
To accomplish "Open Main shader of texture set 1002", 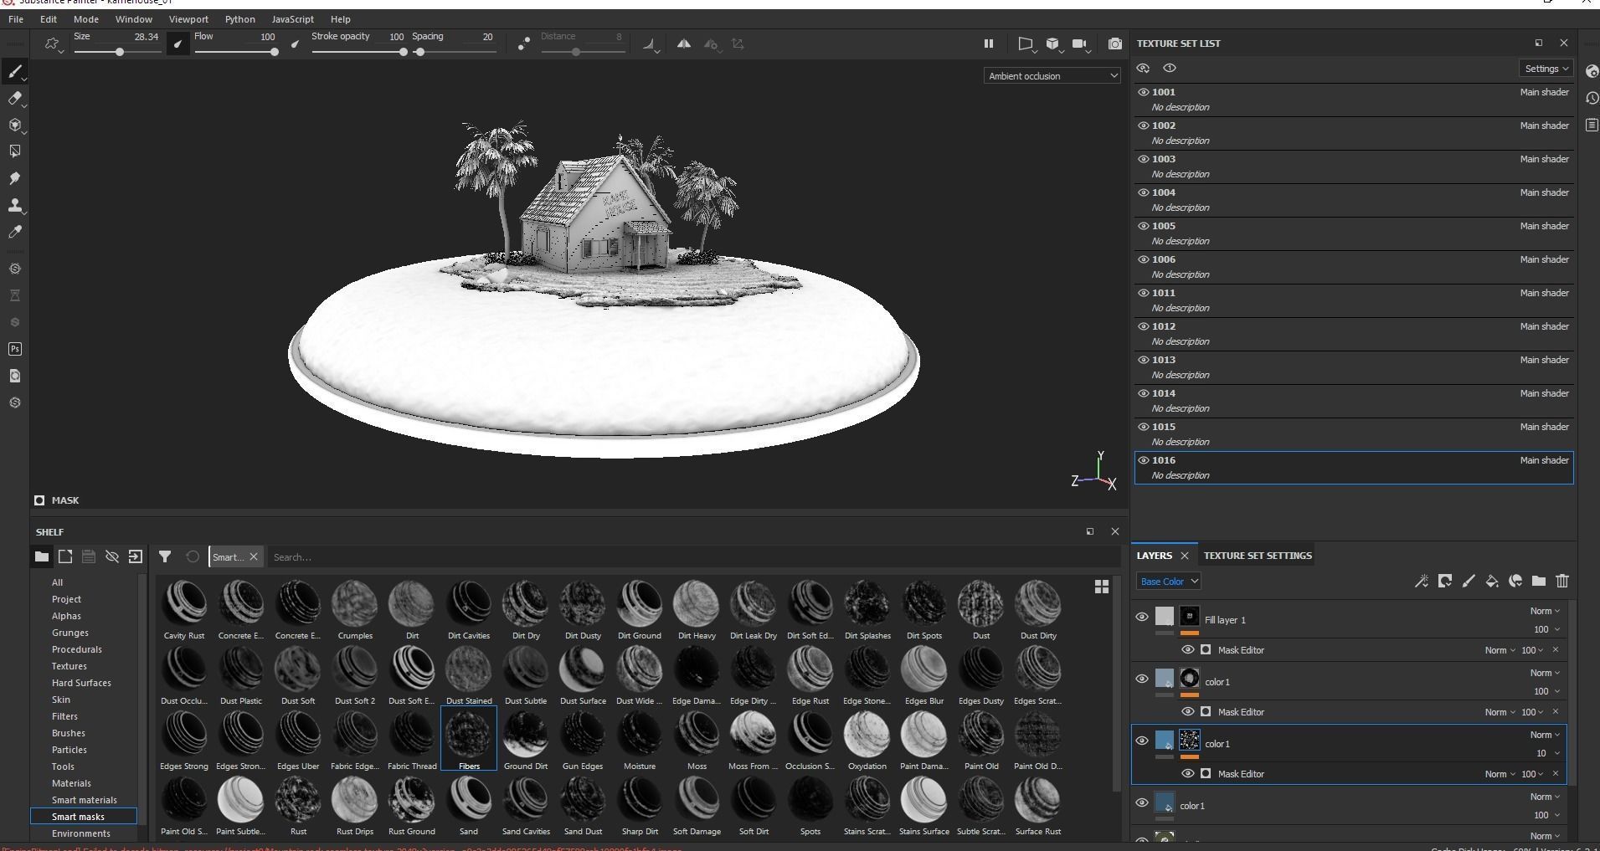I will tap(1545, 126).
